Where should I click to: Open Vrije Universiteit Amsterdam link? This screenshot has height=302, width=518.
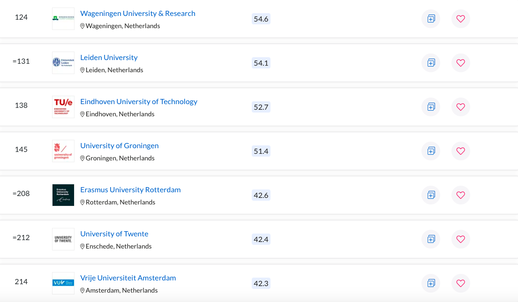tap(128, 278)
